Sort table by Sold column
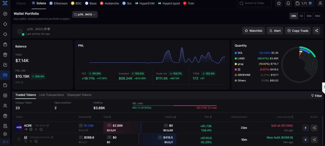The height and width of the screenshot is (146, 325). click(107, 117)
